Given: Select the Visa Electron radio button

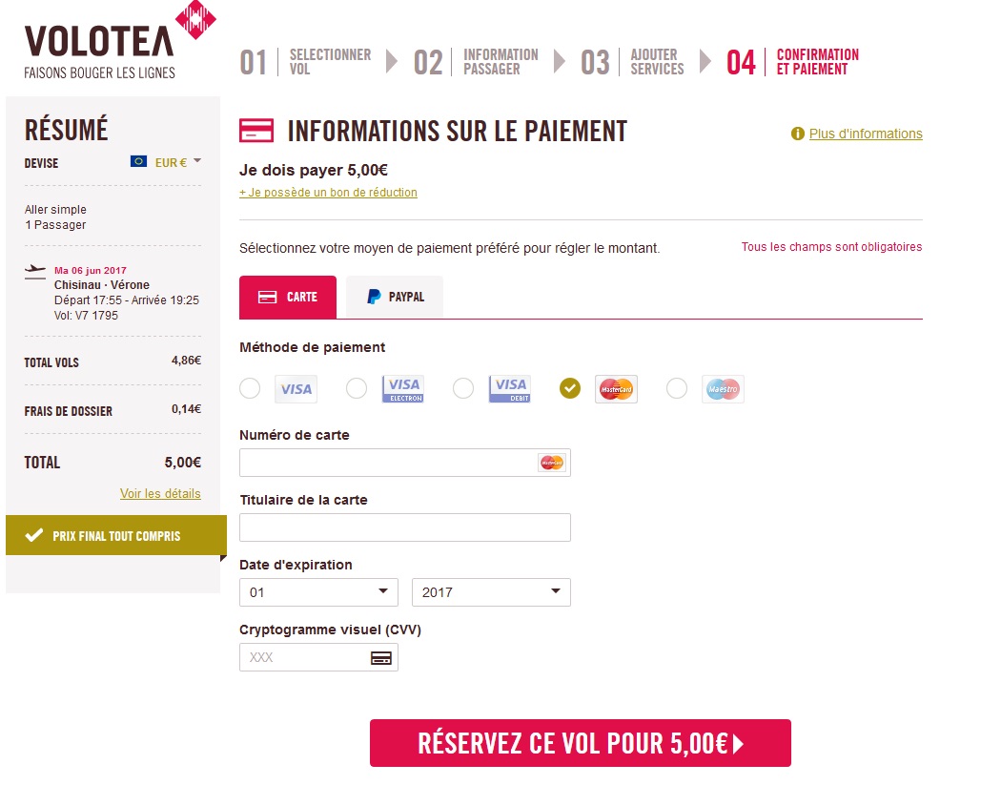Looking at the screenshot, I should [x=357, y=388].
